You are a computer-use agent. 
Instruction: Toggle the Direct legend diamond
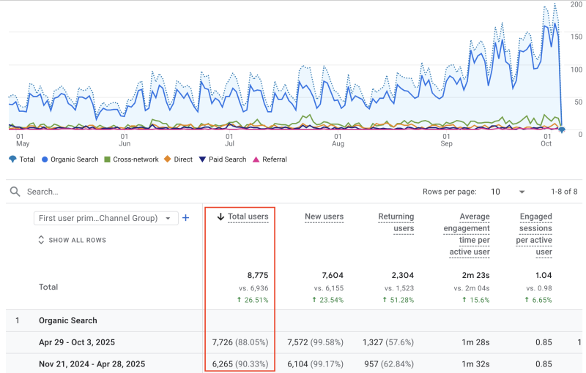[x=168, y=159]
